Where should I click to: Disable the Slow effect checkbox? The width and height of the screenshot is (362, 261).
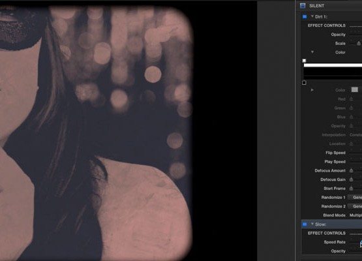coord(305,224)
